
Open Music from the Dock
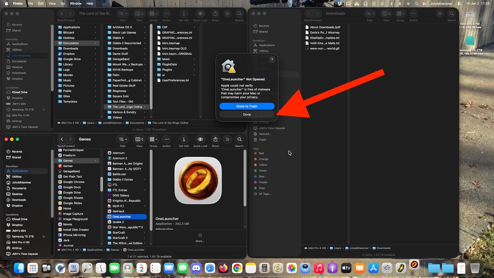pos(319,268)
